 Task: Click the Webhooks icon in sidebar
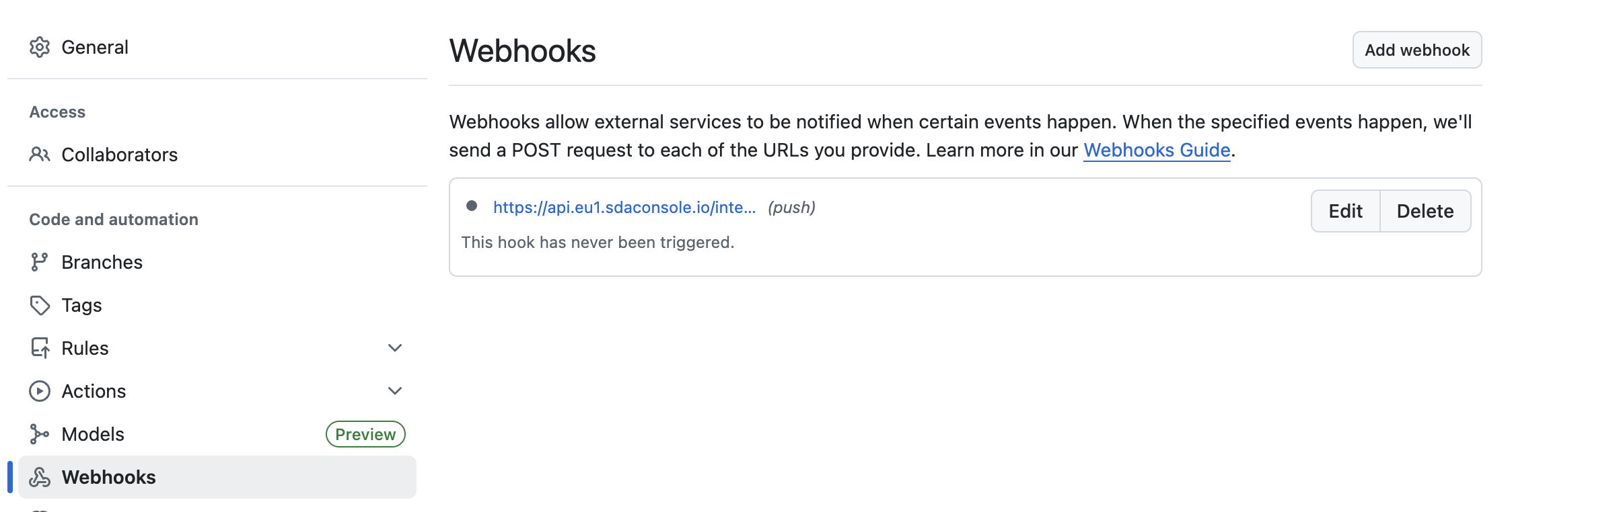[x=40, y=477]
